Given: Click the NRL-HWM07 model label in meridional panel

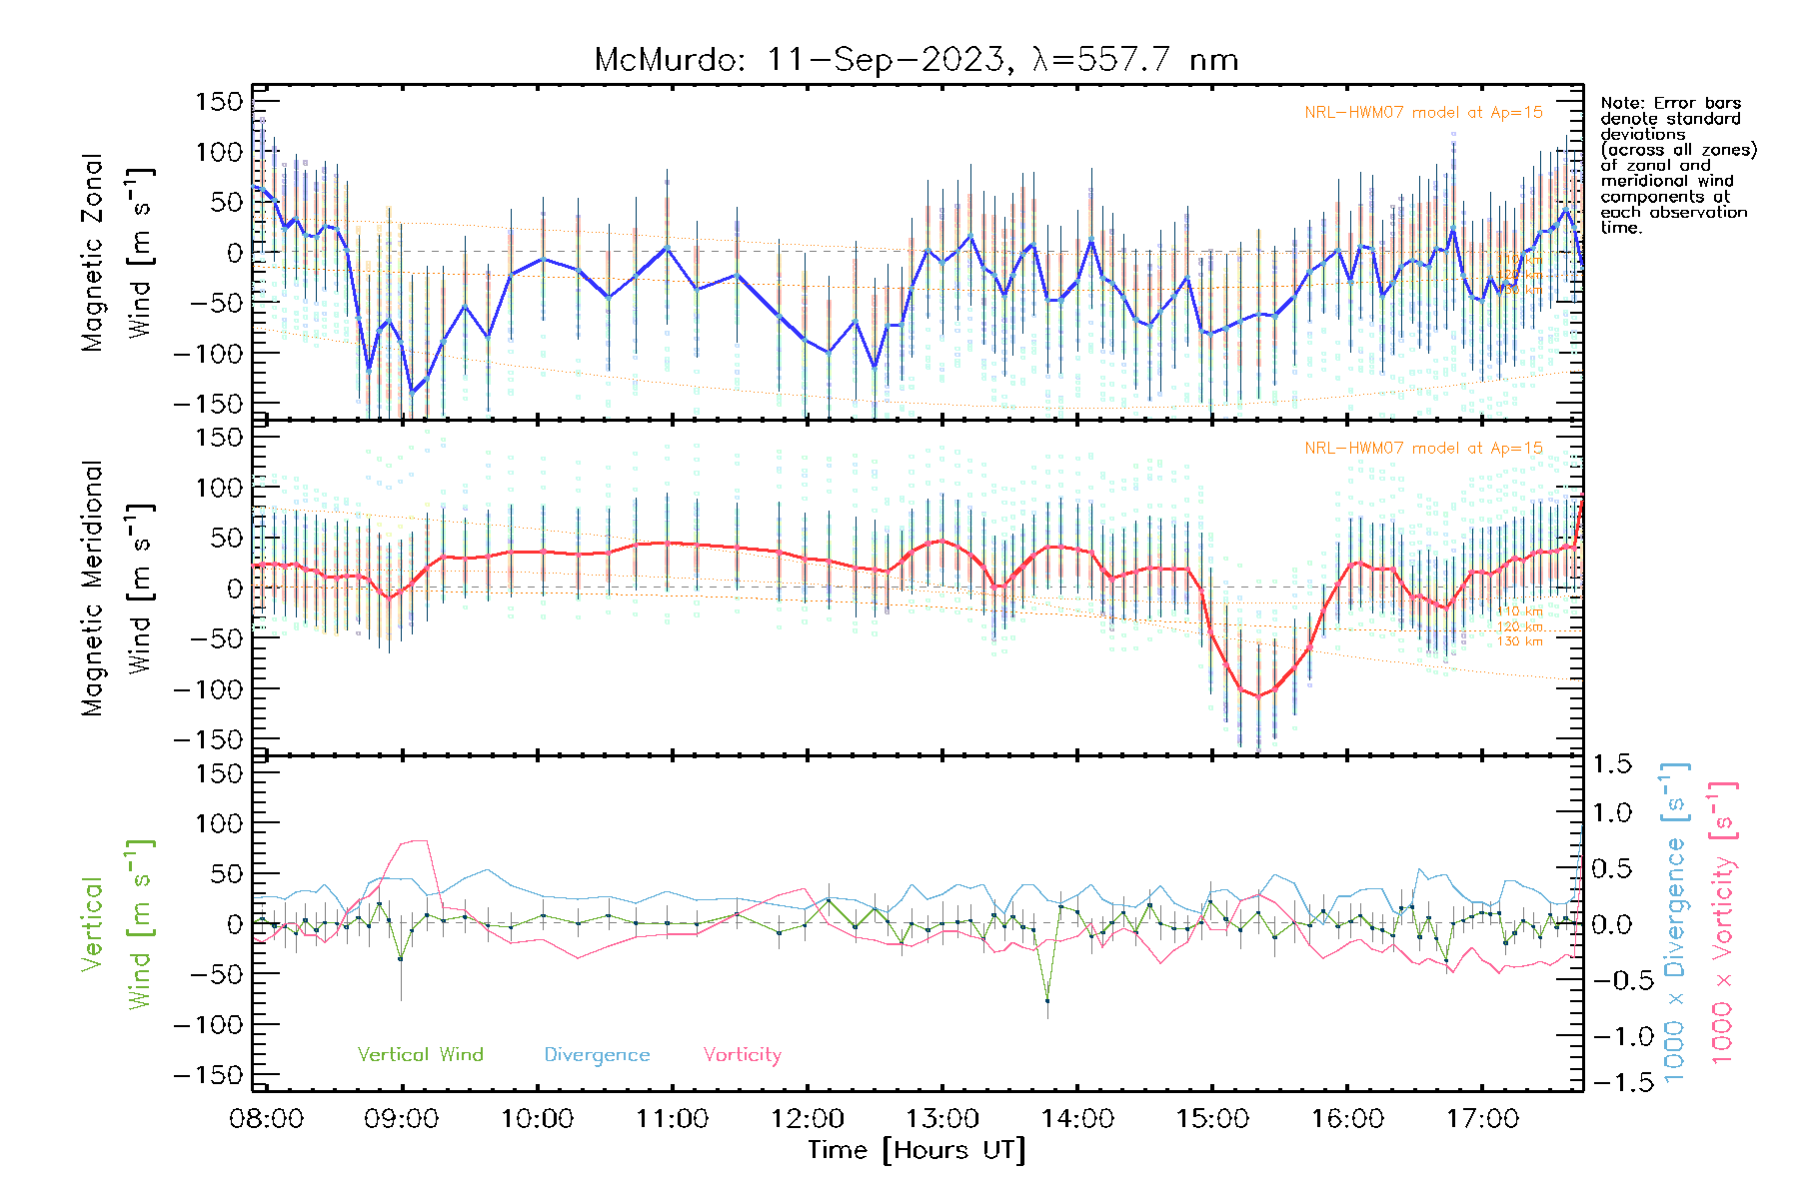Looking at the screenshot, I should [x=1423, y=449].
